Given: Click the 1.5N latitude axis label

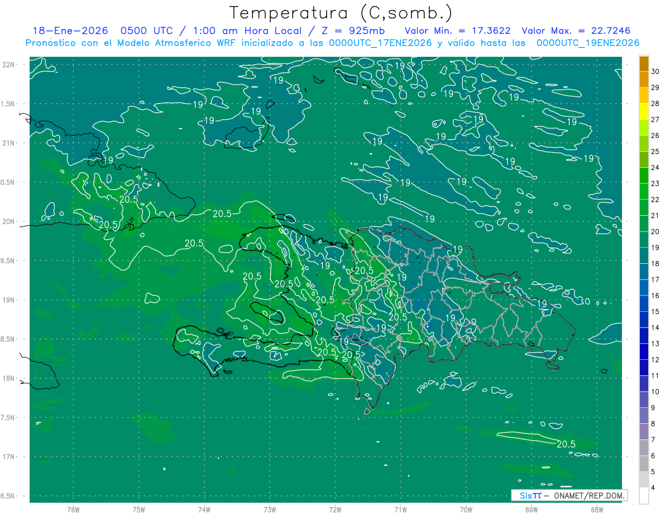Looking at the screenshot, I should coord(8,104).
